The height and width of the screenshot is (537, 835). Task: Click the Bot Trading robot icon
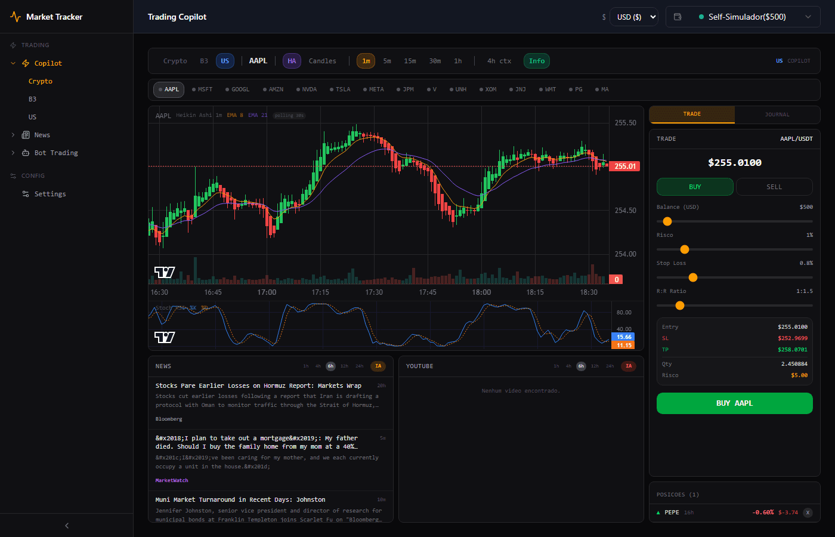(x=26, y=153)
